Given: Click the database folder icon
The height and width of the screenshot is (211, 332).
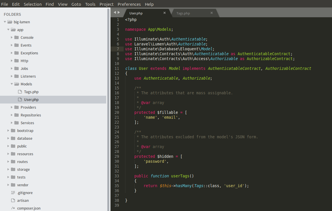Looking at the screenshot, I should pos(13,138).
